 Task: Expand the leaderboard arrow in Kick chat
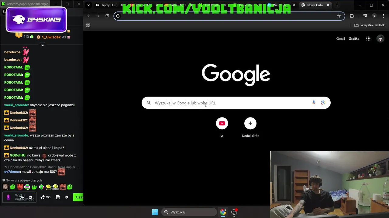[x=43, y=44]
